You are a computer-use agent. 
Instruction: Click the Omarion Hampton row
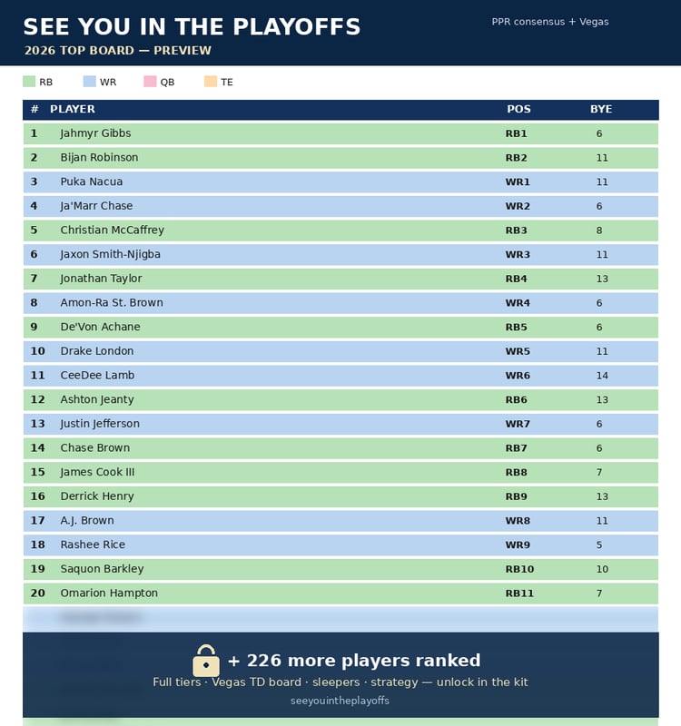(x=340, y=594)
